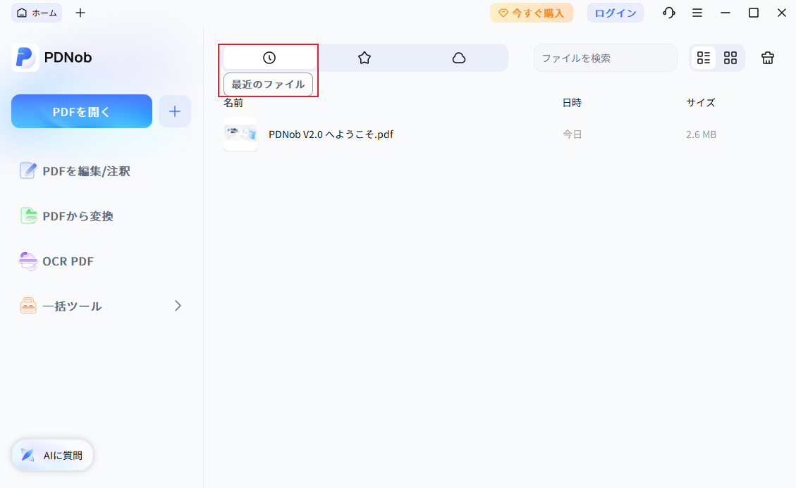Open the AIに質問 assistant
This screenshot has height=488, width=796.
click(53, 455)
